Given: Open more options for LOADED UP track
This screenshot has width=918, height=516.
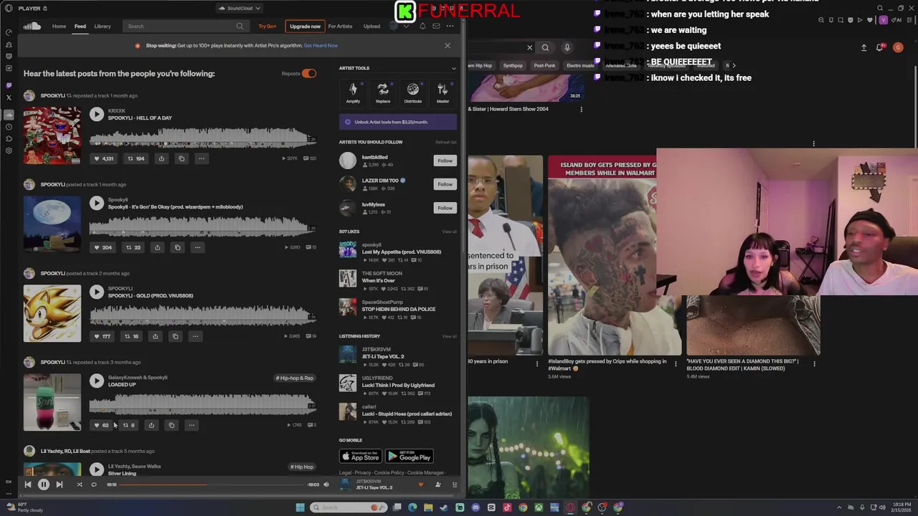Looking at the screenshot, I should pyautogui.click(x=191, y=425).
